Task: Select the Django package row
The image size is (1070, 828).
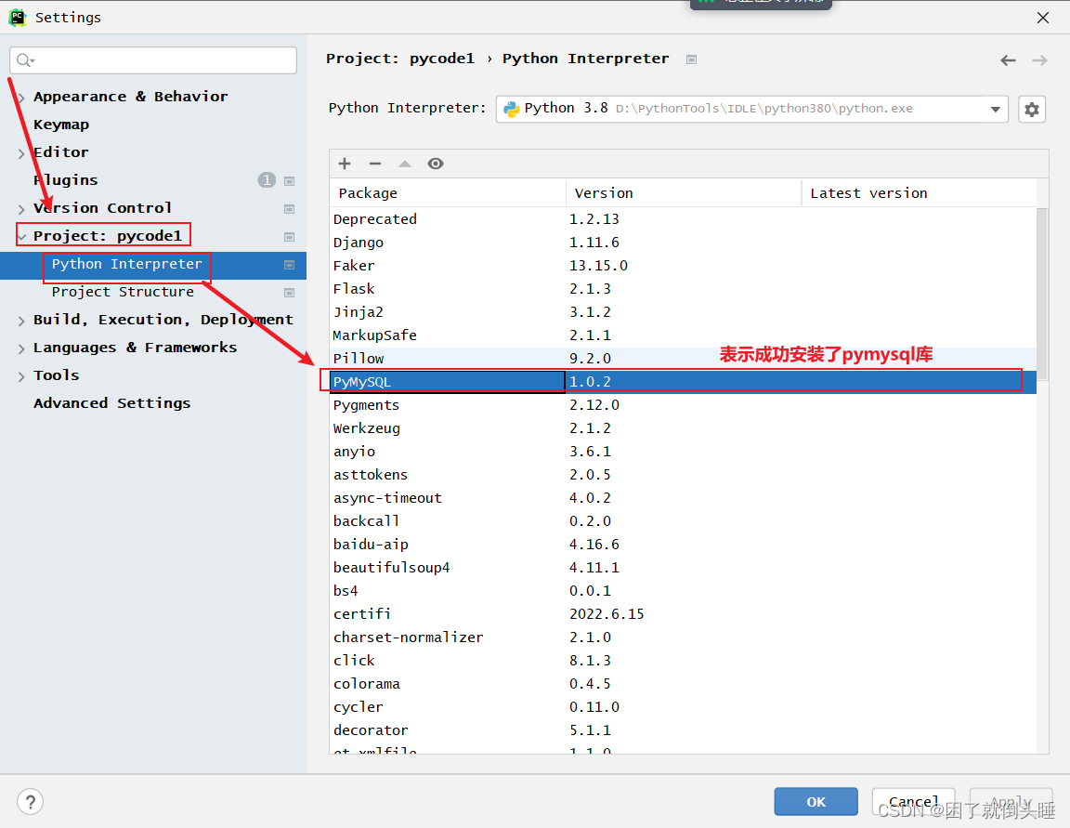Action: pos(683,243)
